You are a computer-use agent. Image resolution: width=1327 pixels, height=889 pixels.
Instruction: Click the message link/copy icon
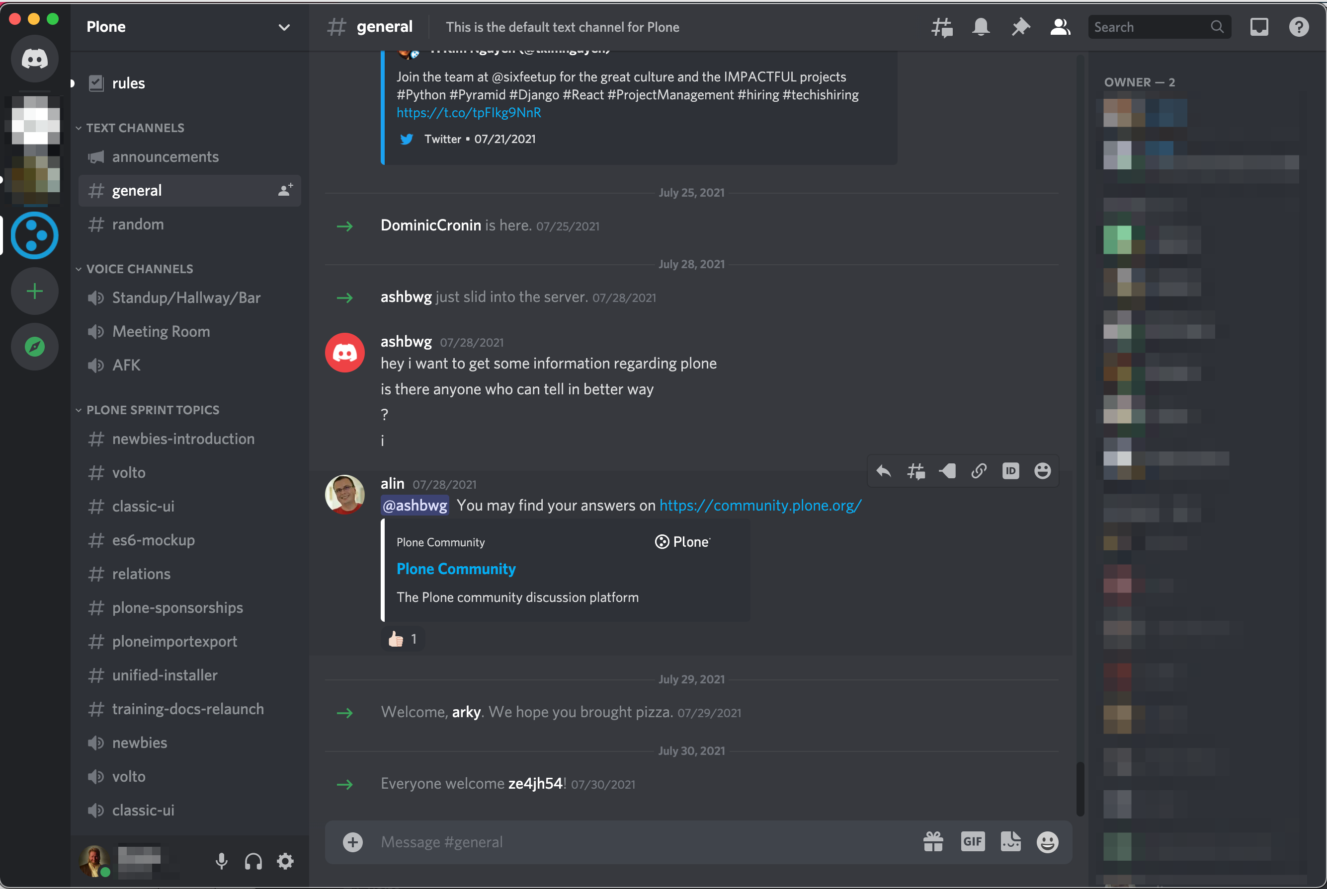(x=979, y=470)
